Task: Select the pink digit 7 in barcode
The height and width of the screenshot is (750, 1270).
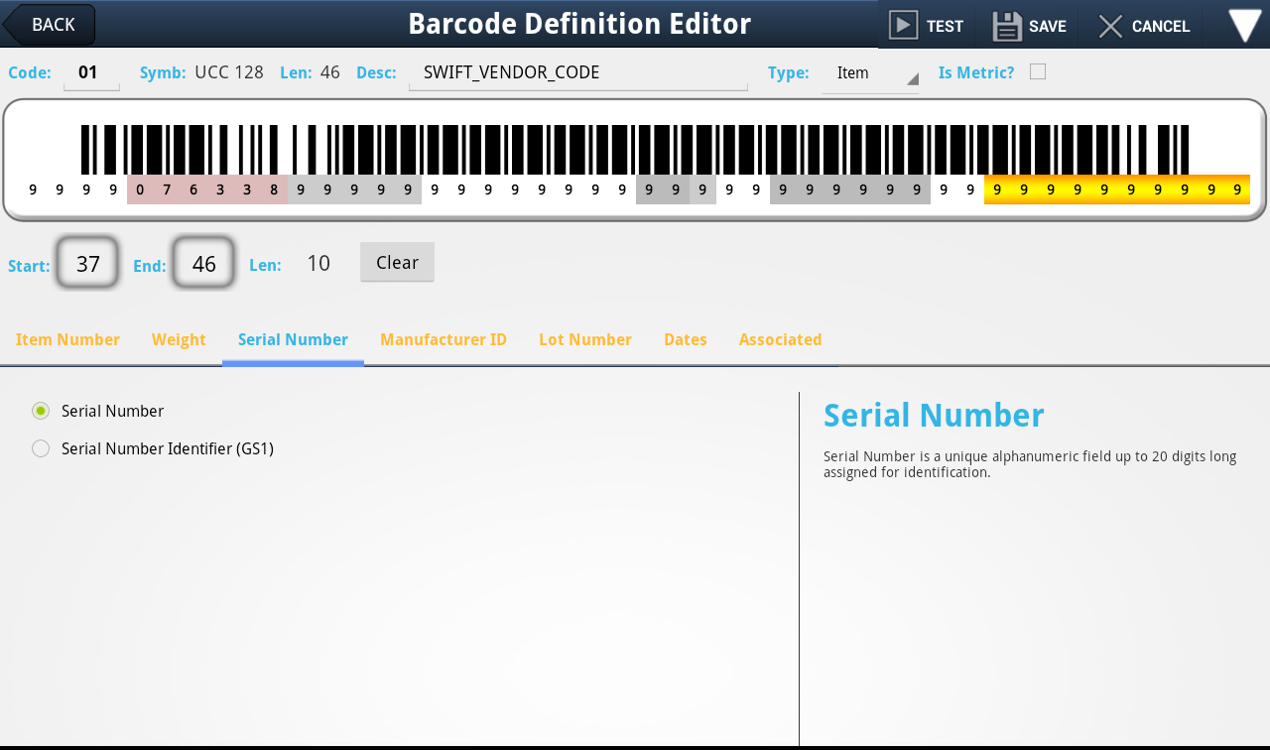Action: pos(167,189)
